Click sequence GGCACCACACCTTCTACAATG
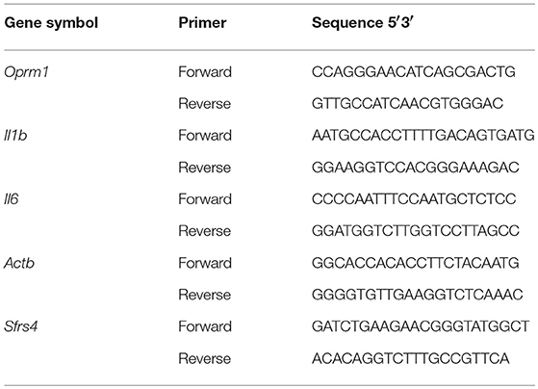The width and height of the screenshot is (538, 389). (415, 263)
